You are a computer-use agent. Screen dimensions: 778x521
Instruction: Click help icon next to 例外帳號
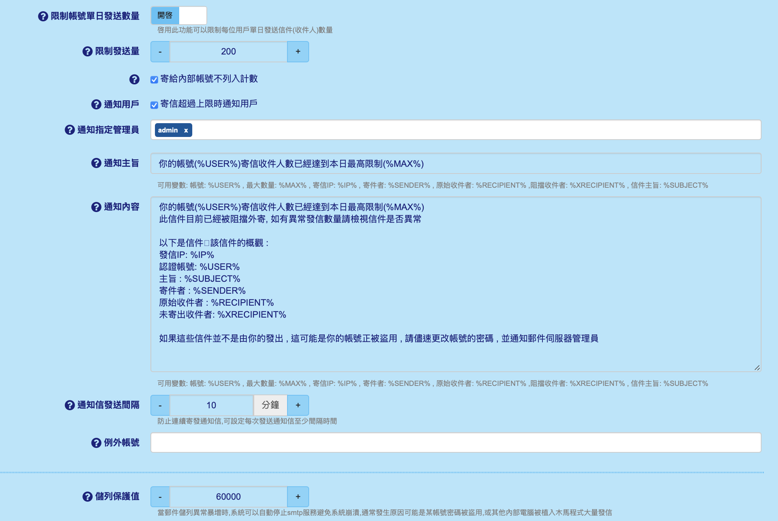(96, 443)
